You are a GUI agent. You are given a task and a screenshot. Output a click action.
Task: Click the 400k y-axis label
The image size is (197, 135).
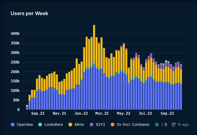(14, 34)
